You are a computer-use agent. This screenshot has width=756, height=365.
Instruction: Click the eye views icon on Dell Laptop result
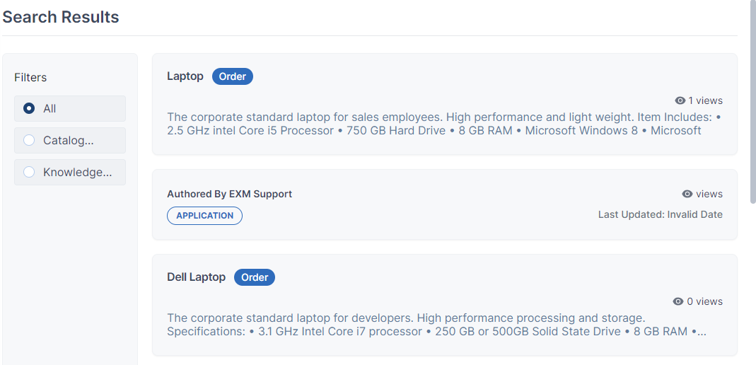(678, 301)
